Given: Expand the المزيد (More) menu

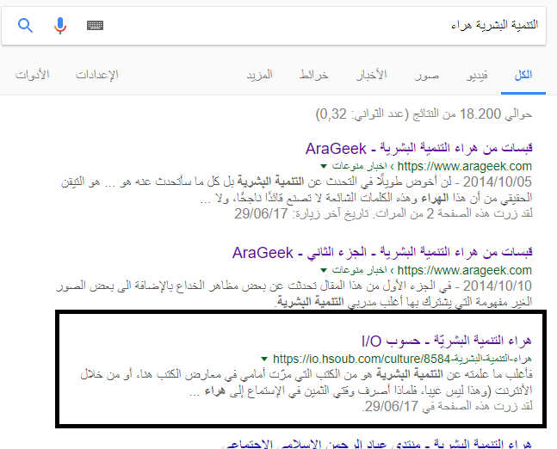Looking at the screenshot, I should (258, 76).
